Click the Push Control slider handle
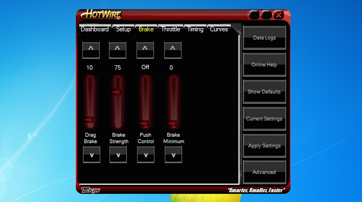This screenshot has width=362, height=202. click(x=144, y=124)
